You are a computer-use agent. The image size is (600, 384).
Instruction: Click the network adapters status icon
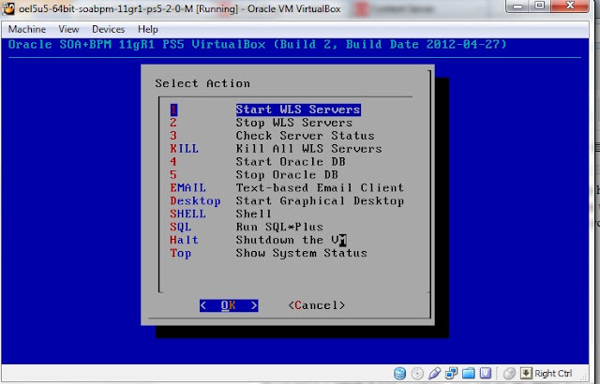point(452,373)
